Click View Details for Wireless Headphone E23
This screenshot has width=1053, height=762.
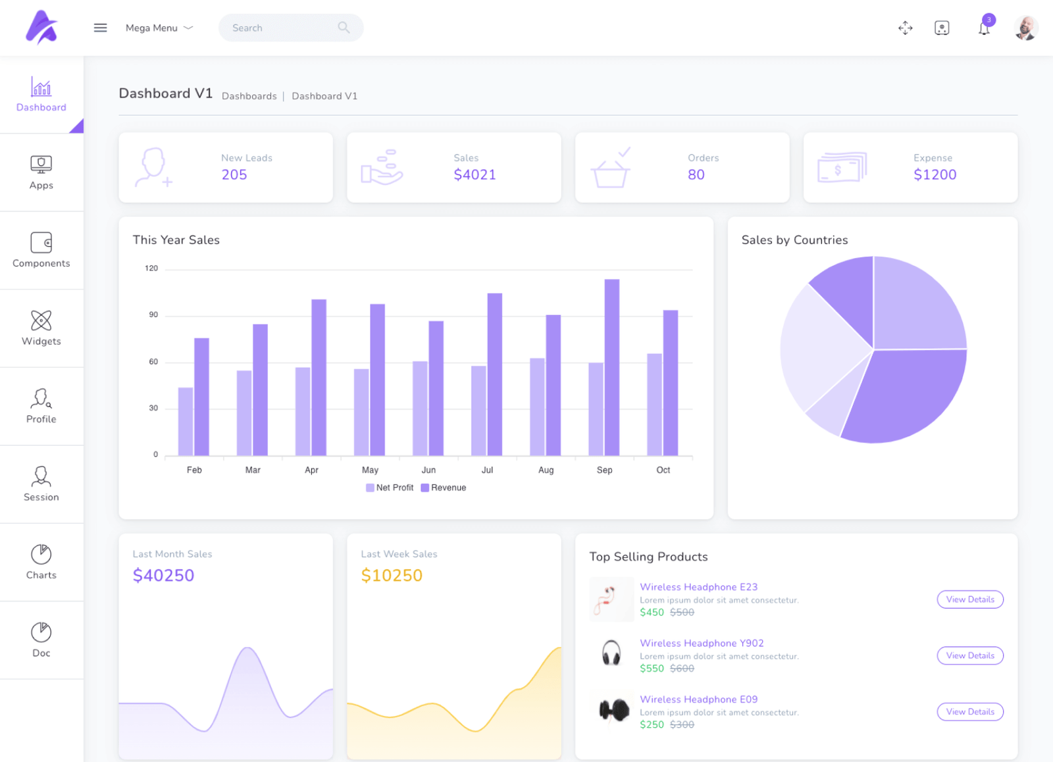coord(969,599)
